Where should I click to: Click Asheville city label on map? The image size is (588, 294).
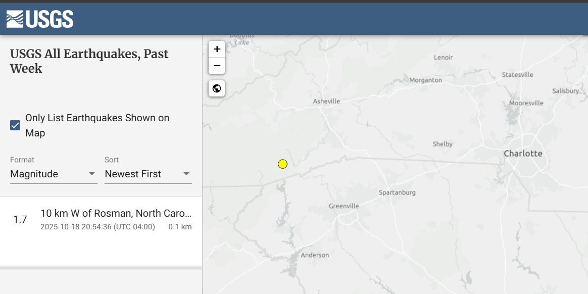point(326,101)
